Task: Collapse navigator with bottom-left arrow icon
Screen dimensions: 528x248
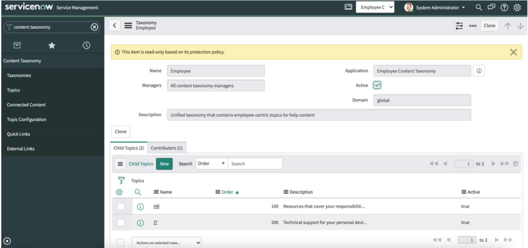Action: pos(7,241)
